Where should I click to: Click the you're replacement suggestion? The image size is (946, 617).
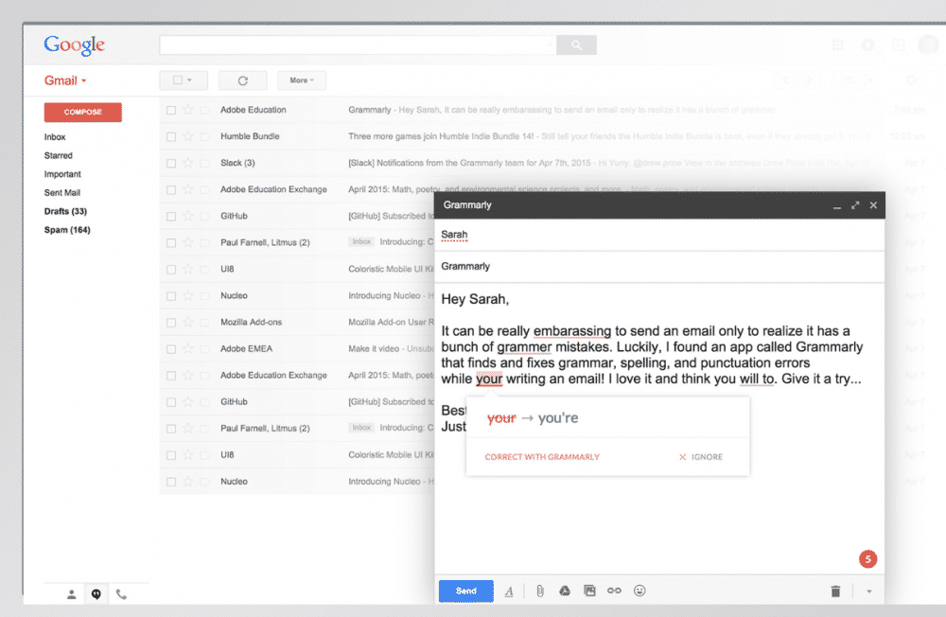[x=558, y=417]
